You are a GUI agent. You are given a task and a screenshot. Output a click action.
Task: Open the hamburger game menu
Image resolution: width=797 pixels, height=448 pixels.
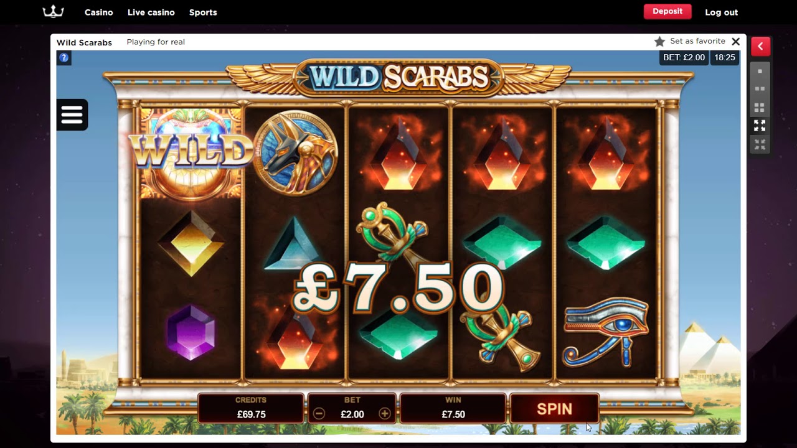tap(72, 114)
